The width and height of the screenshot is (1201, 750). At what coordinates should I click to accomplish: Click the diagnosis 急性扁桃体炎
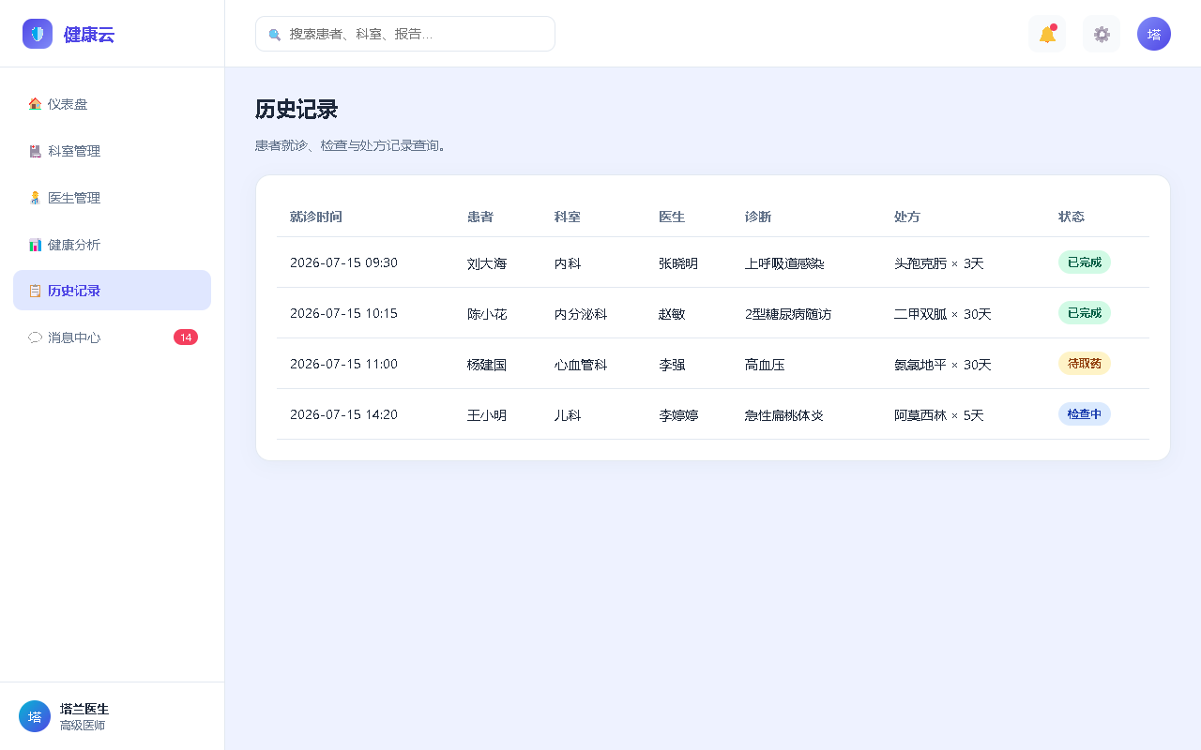coord(784,415)
